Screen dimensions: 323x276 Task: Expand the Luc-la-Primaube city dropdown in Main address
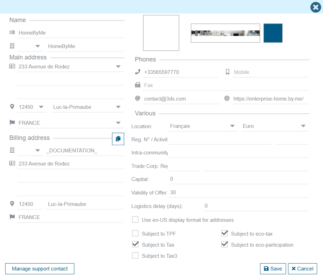point(118,107)
